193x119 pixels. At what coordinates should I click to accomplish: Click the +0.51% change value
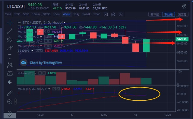[x=57, y=8]
